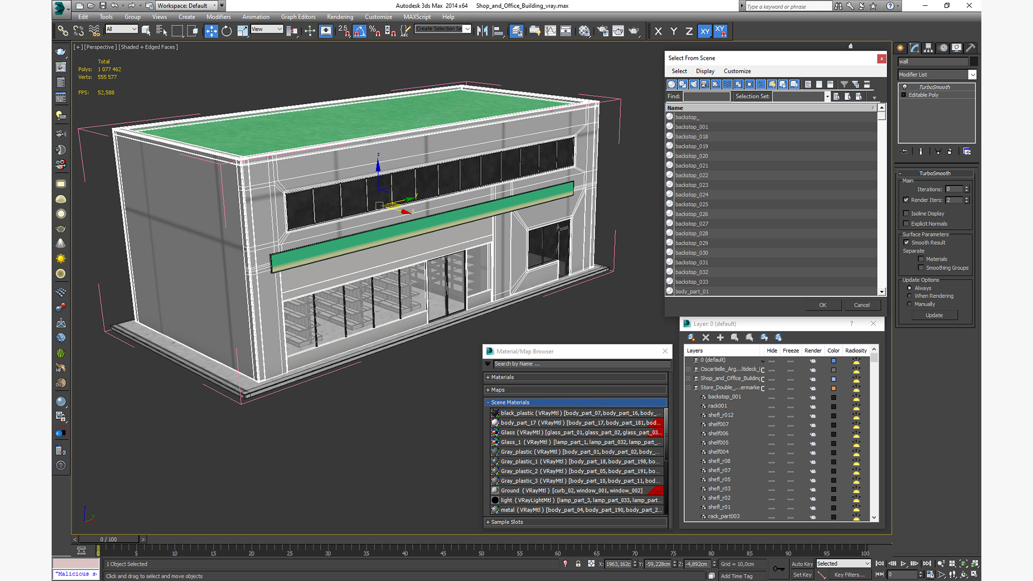Open the Hierarchy command panel tab
The width and height of the screenshot is (1033, 581).
929,48
